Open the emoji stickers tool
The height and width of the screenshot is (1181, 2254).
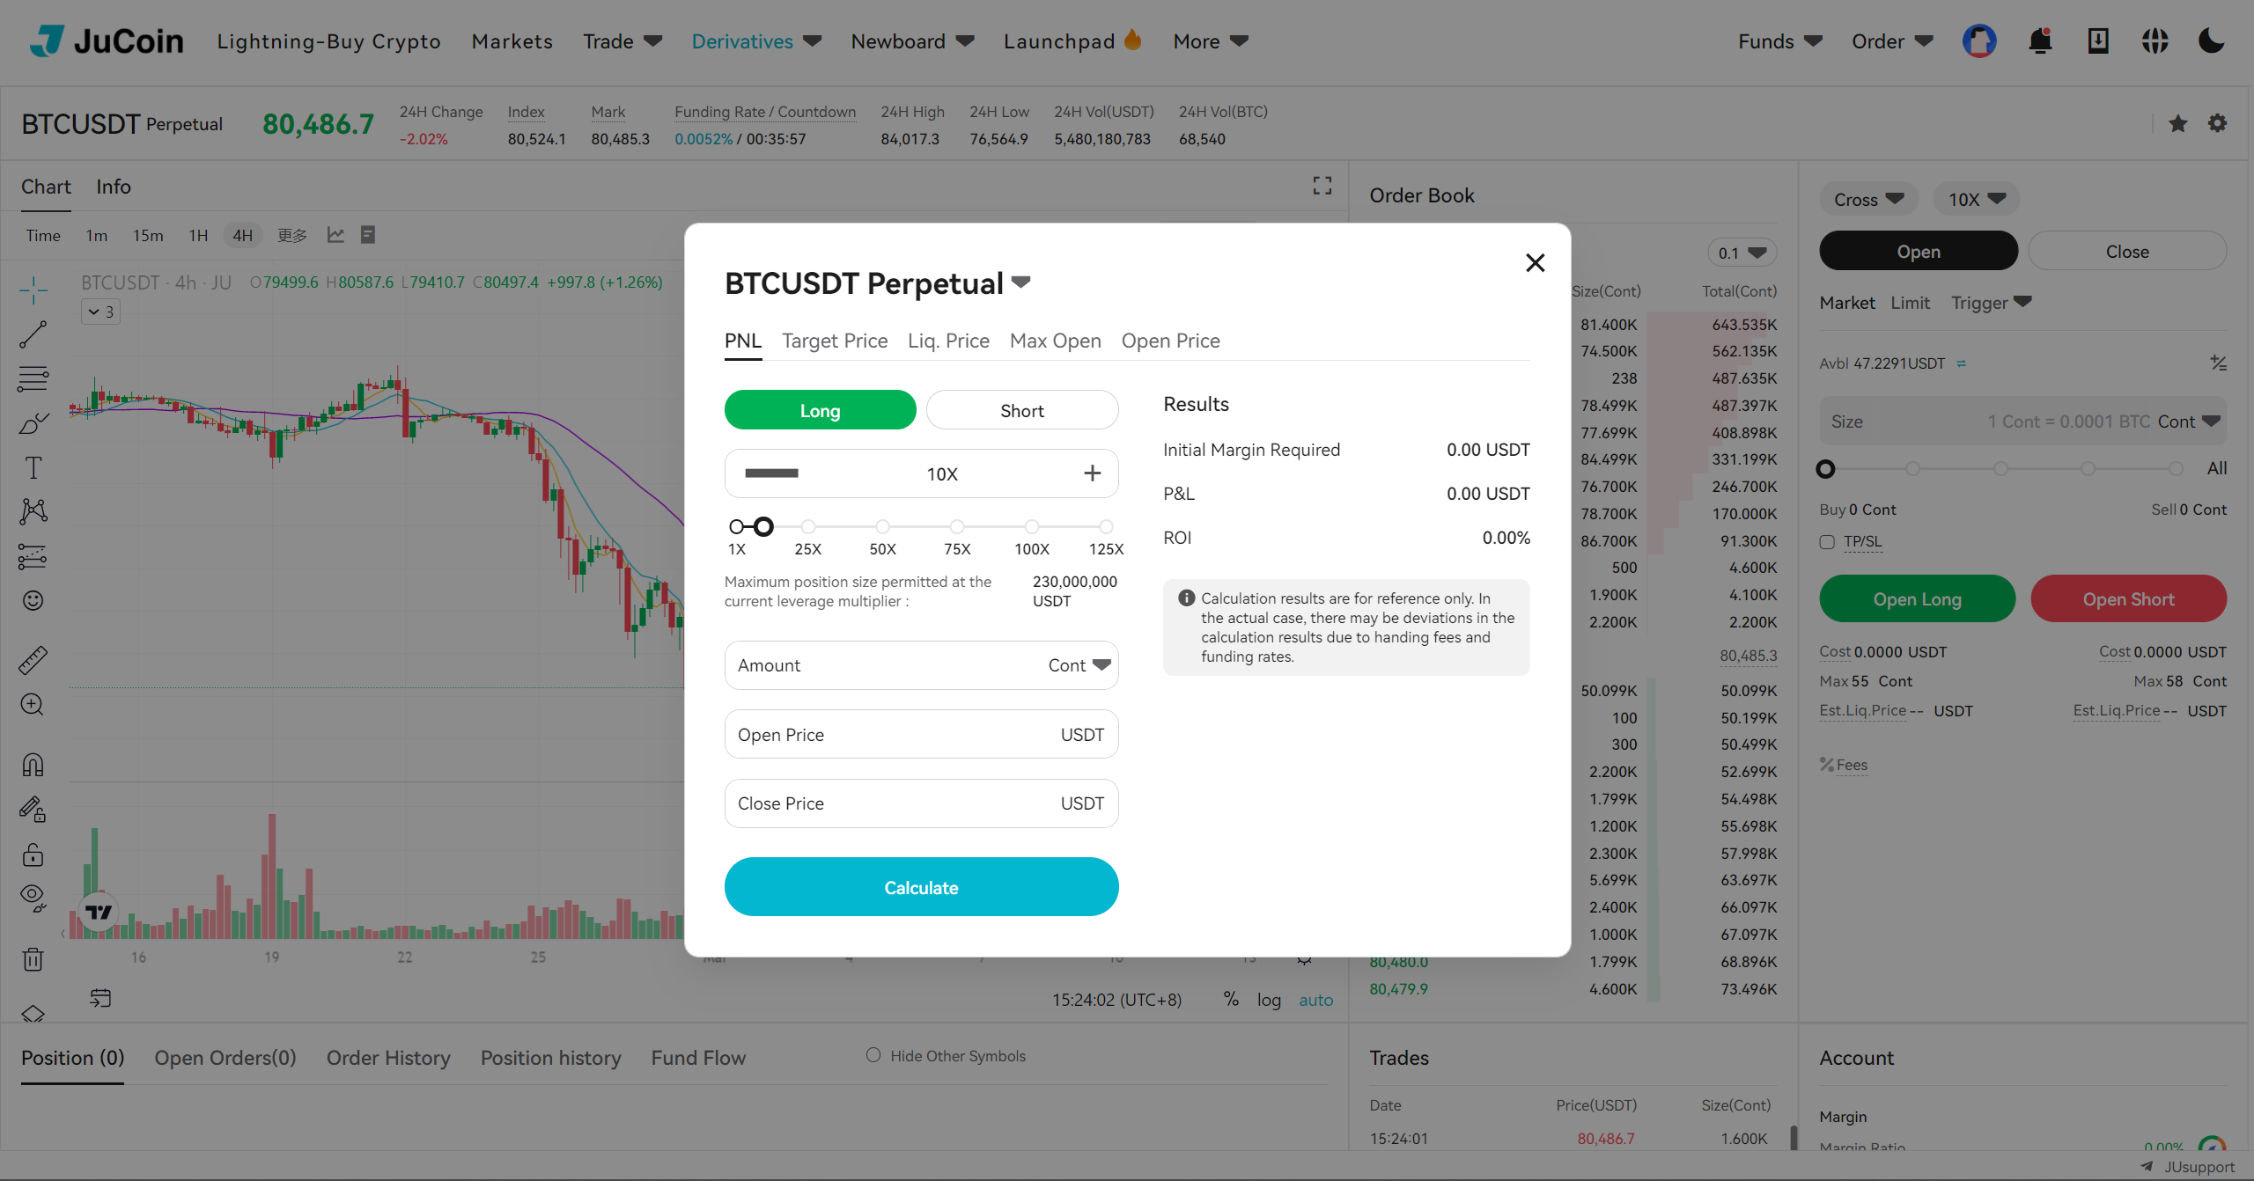tap(33, 600)
